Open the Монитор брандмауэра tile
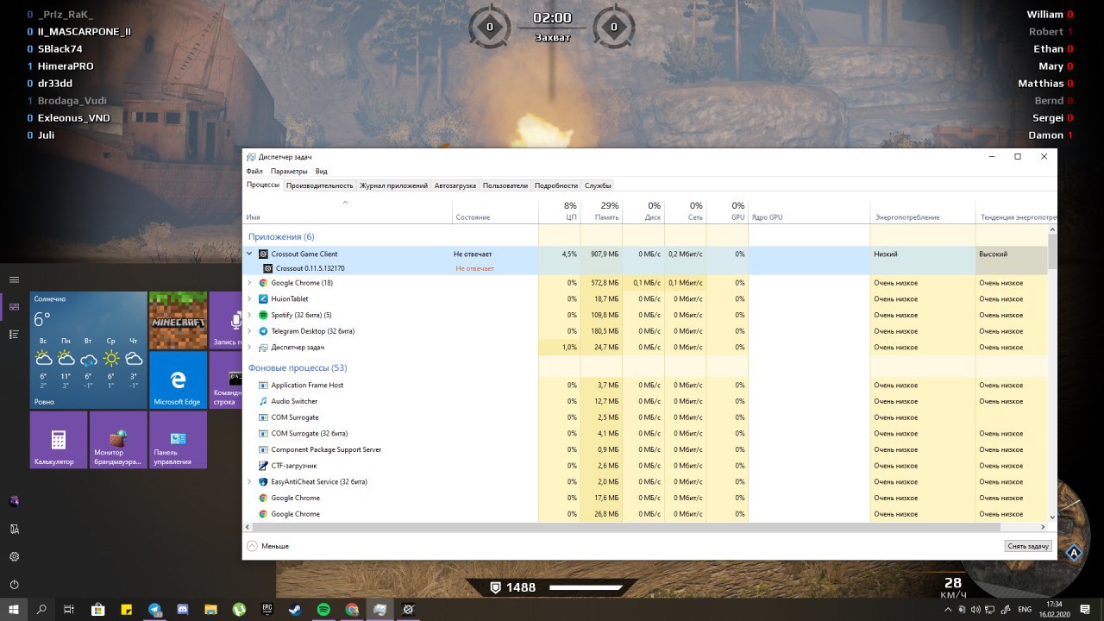Screen dimensions: 1104x621 coord(118,440)
